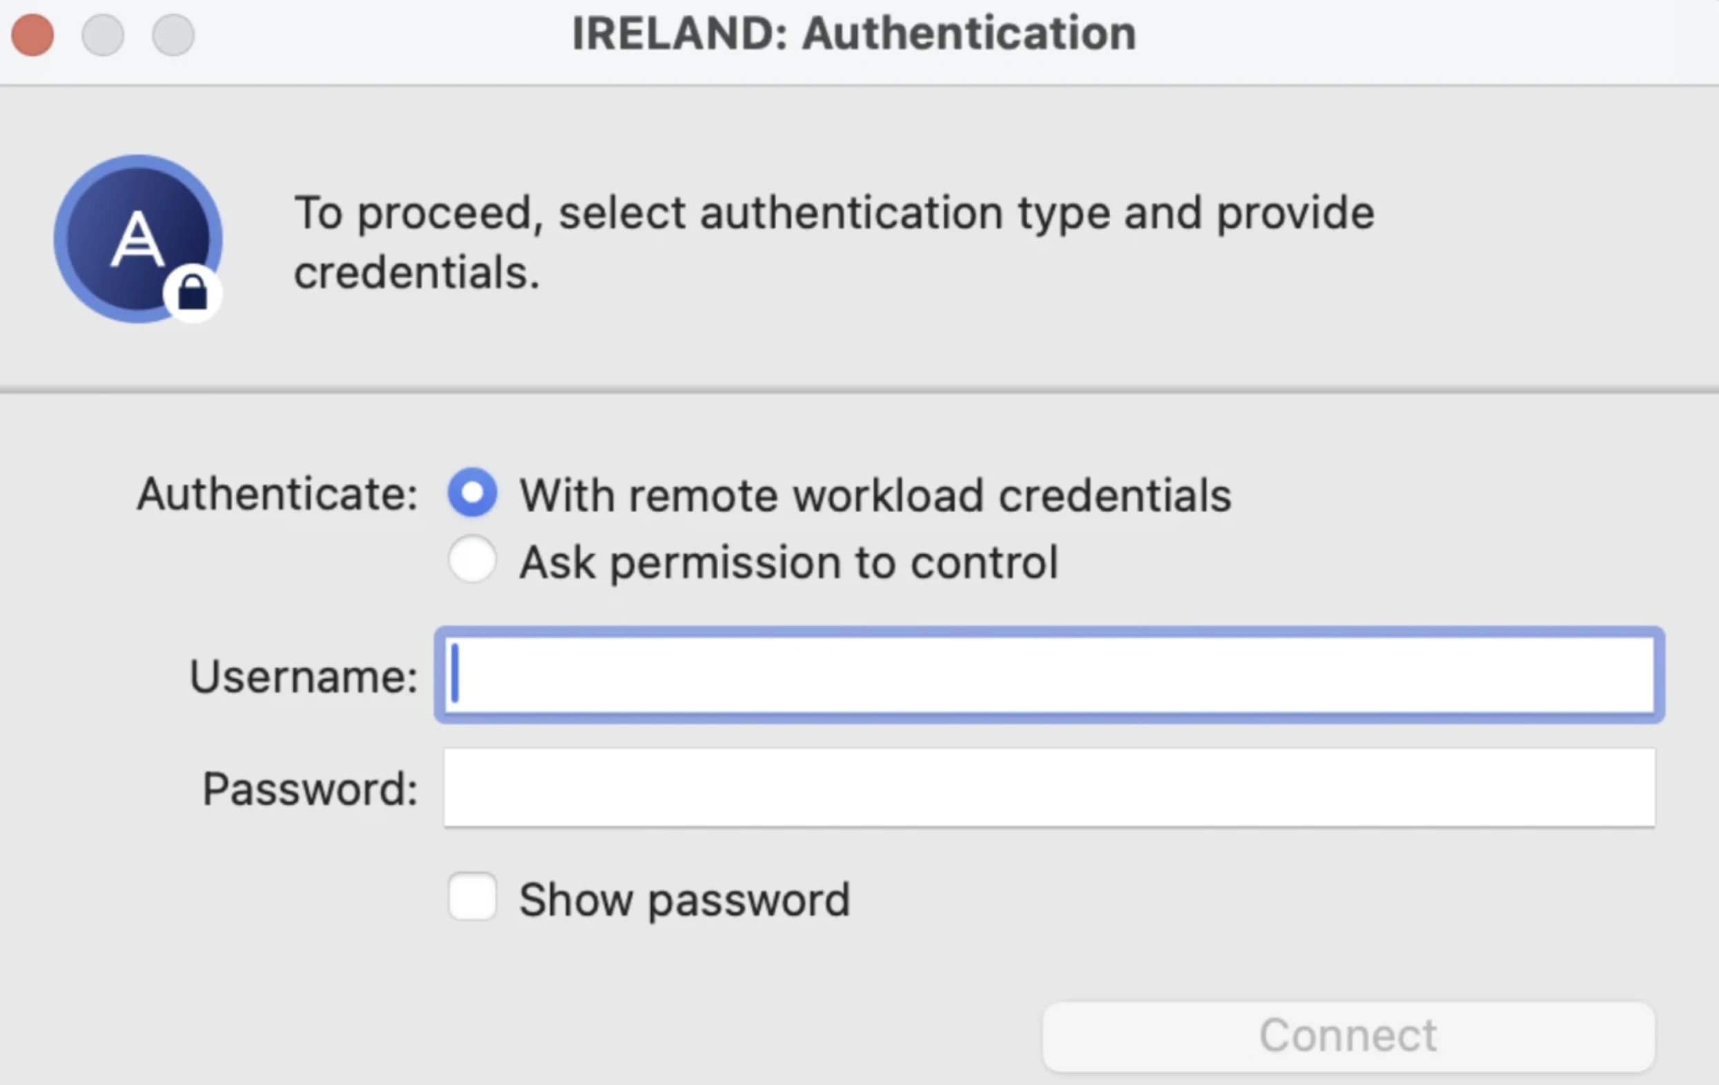Select the remote workload credentials radio button
Image resolution: width=1719 pixels, height=1085 pixels.
point(472,493)
